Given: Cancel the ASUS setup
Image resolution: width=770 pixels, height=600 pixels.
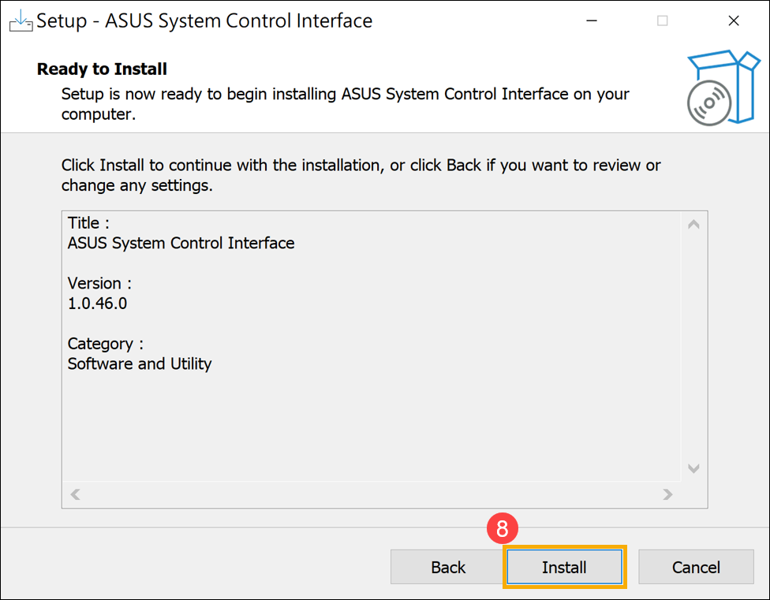Looking at the screenshot, I should (695, 567).
